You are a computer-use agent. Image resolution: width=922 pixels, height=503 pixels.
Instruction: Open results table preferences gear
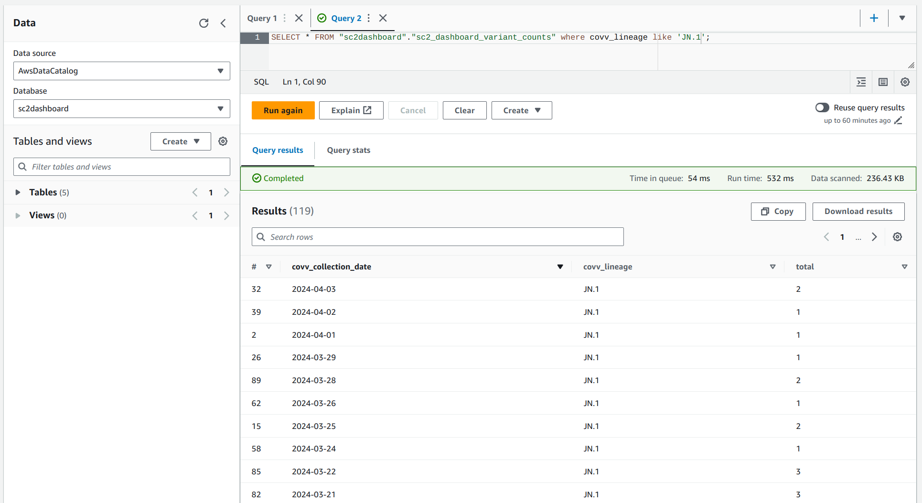pyautogui.click(x=897, y=237)
